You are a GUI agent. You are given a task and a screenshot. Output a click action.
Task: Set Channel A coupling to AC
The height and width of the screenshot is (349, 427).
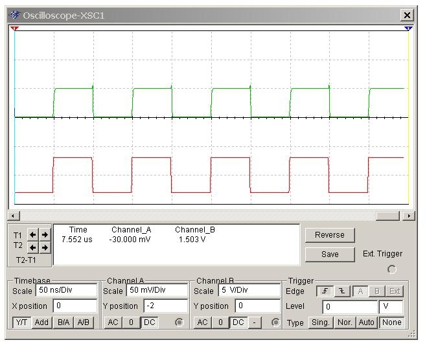tap(113, 322)
